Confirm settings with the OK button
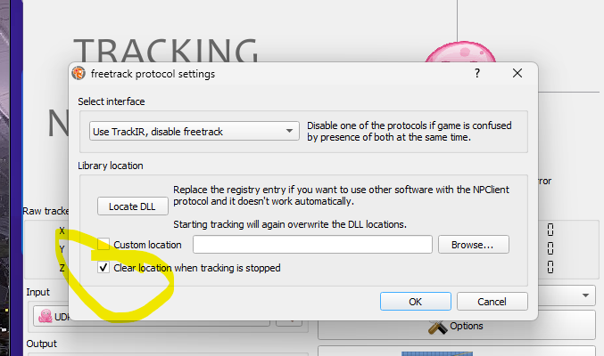The height and width of the screenshot is (356, 604). click(x=415, y=302)
